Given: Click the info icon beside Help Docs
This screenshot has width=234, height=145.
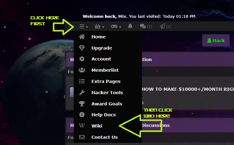Looking at the screenshot, I should click(x=82, y=114).
